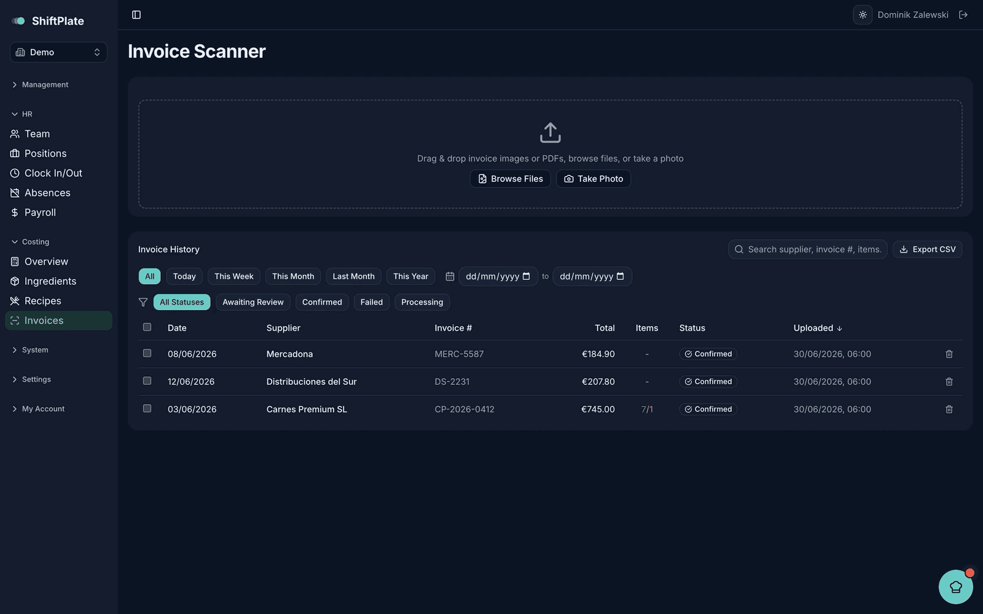Click the Browse Files button
This screenshot has width=983, height=614.
(x=511, y=179)
